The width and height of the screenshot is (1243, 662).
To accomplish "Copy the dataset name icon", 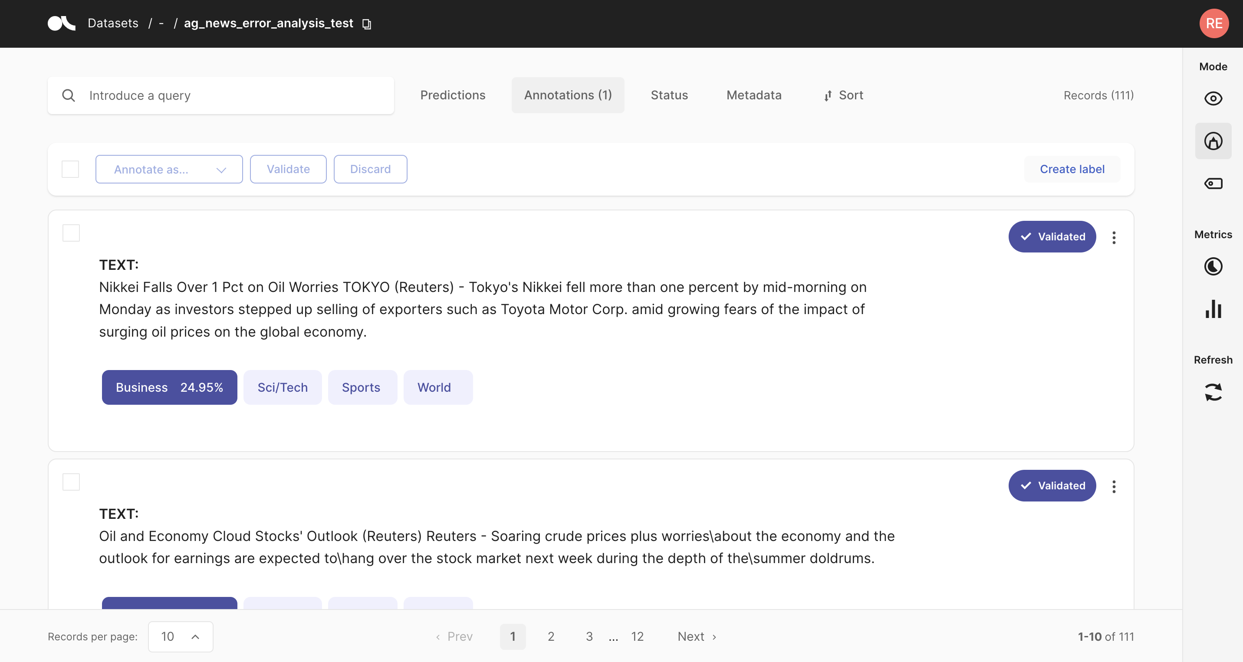I will pyautogui.click(x=367, y=24).
